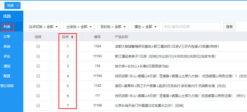
Task: Open 订单 in the sidebar
Action: tap(7, 37)
